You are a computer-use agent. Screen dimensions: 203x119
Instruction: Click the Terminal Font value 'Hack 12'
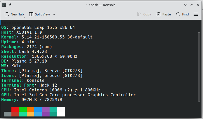(48, 85)
